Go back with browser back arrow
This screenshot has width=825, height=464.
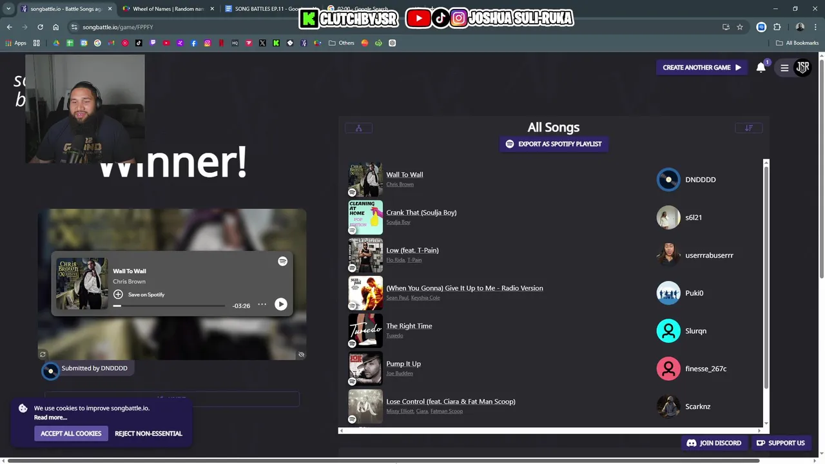point(9,27)
